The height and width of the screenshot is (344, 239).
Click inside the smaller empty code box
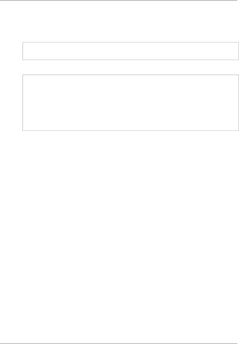pos(131,51)
